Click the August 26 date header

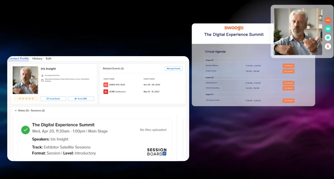point(210,78)
